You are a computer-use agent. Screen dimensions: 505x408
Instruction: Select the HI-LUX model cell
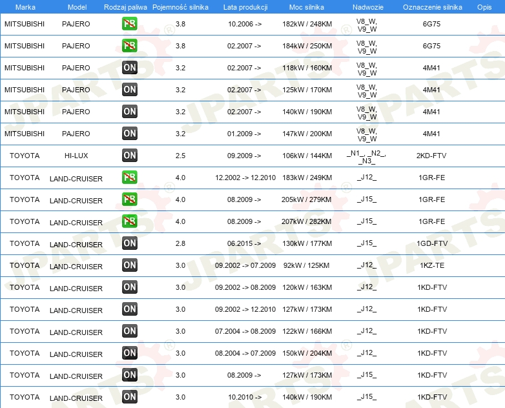click(x=76, y=156)
